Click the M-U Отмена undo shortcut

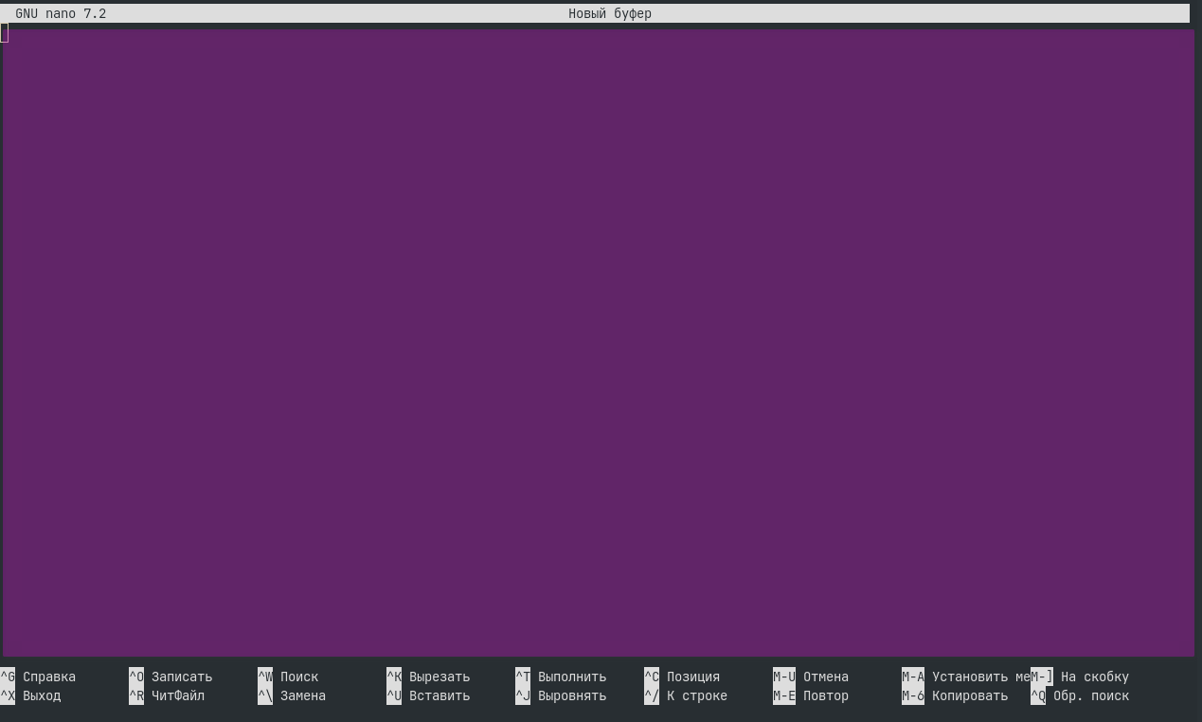[811, 677]
